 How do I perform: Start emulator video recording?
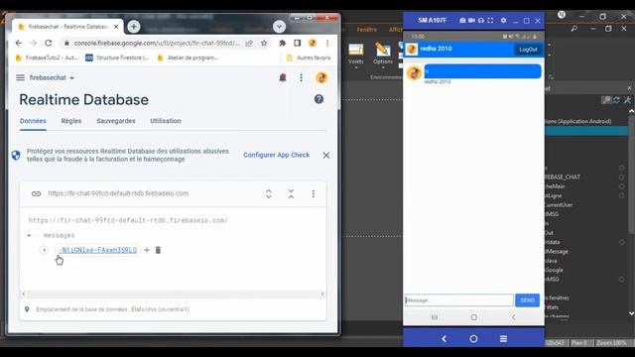tap(472, 20)
